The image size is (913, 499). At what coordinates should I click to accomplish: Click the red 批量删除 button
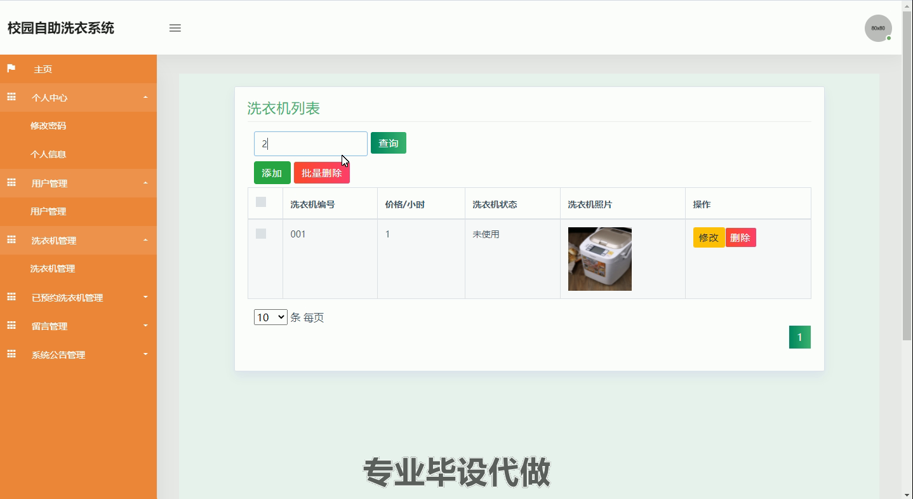coord(322,173)
